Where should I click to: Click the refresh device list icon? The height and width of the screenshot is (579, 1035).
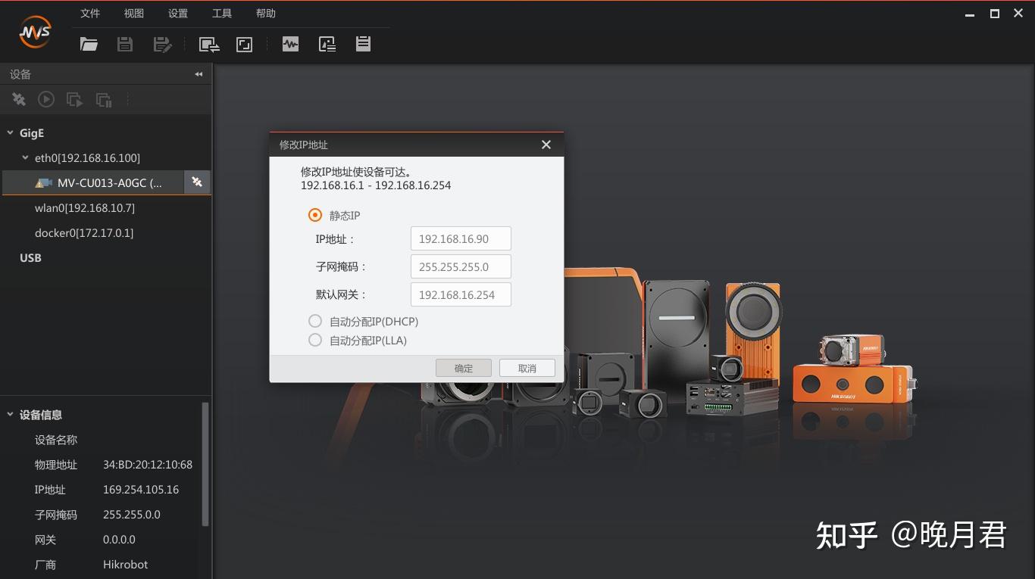point(18,99)
